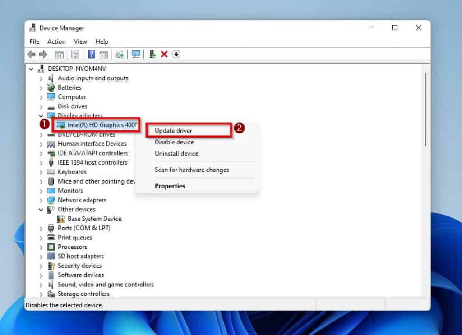
Task: Choose Disable device in the context menu
Action: pos(175,142)
